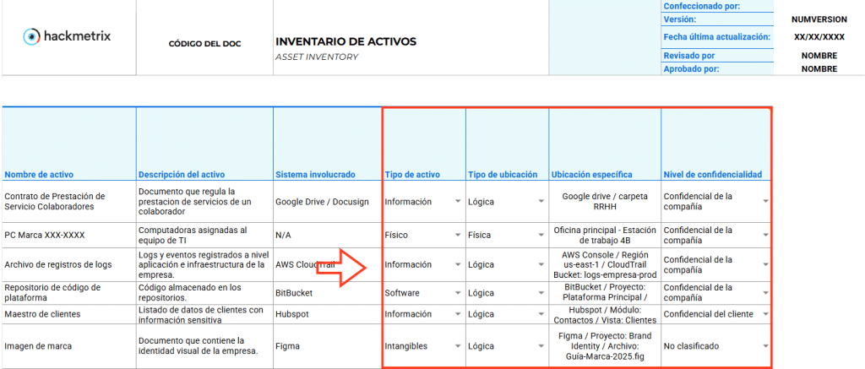Click the NUMVERSION version field
The width and height of the screenshot is (865, 369).
click(818, 19)
